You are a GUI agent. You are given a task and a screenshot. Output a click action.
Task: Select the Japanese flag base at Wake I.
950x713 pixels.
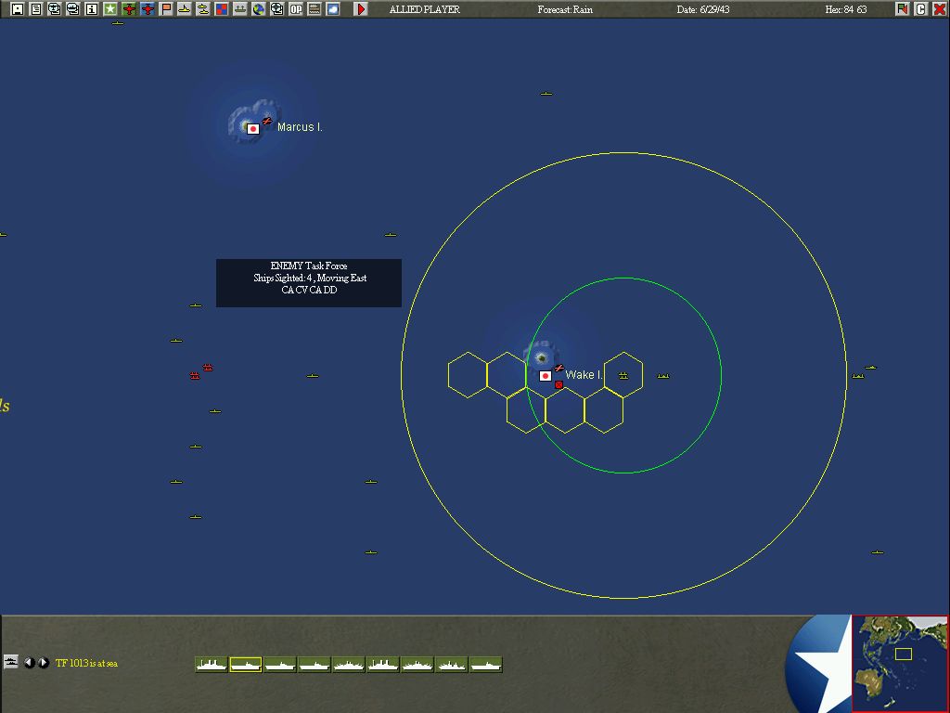coord(546,376)
